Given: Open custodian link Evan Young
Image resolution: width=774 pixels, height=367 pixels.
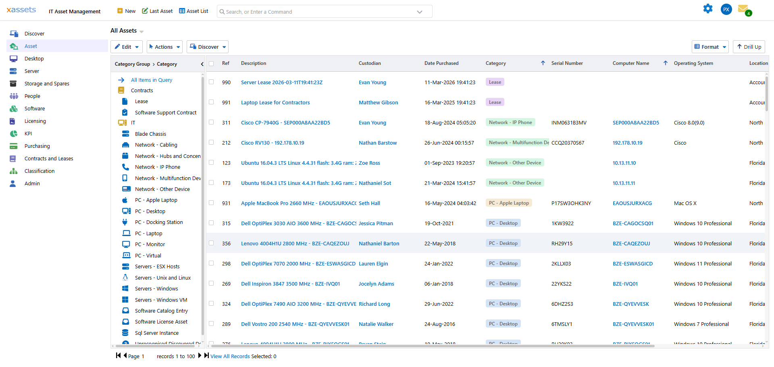Looking at the screenshot, I should tap(372, 82).
